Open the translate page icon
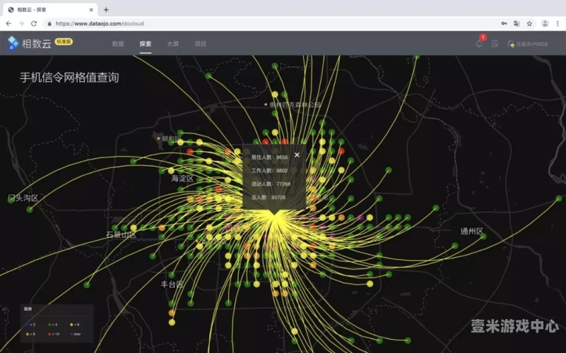 coord(517,23)
